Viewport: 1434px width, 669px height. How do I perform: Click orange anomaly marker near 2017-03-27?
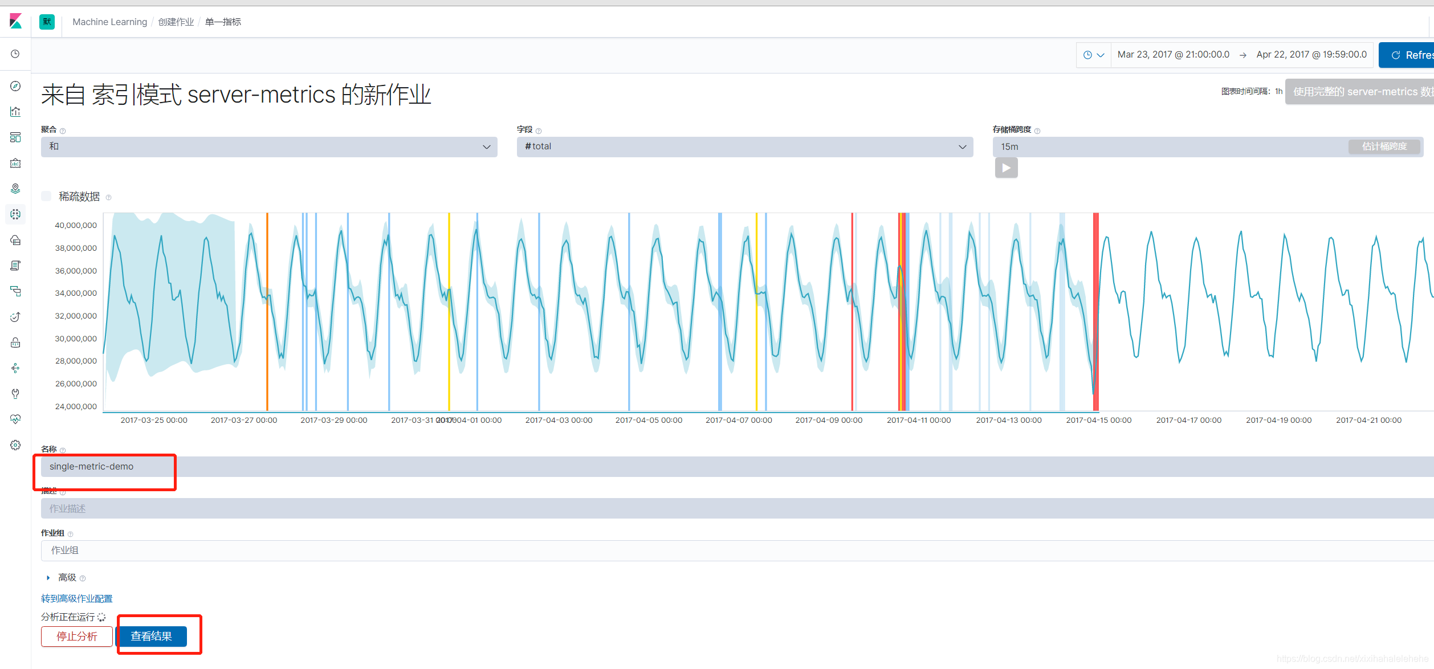267,312
